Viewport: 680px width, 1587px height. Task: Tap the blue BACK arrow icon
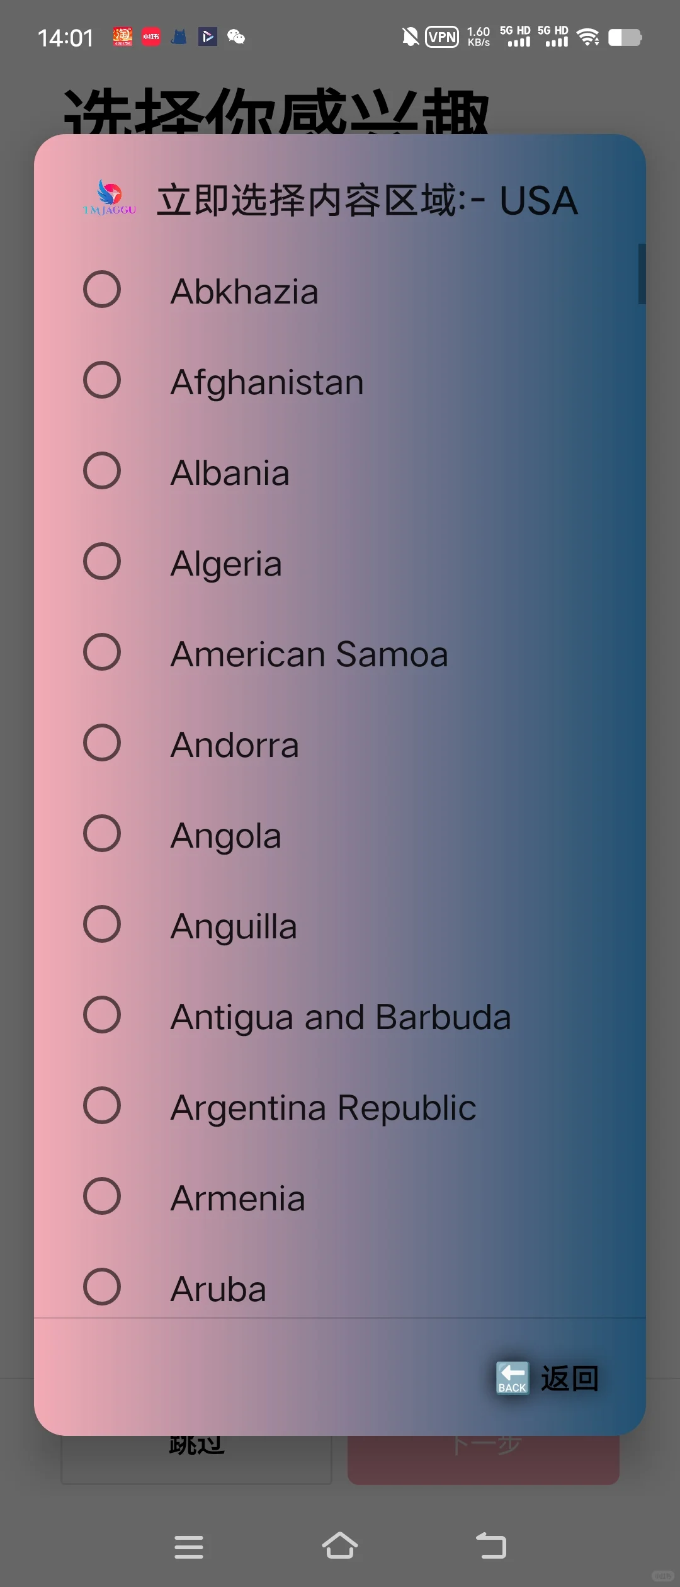[x=512, y=1378]
